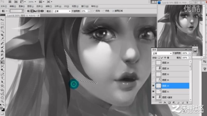207x116 pixels.
Task: Select the Pen tool
Action: pos(2,74)
